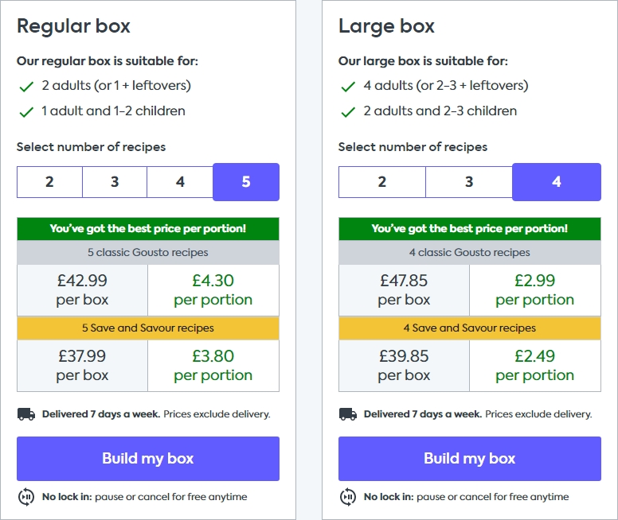This screenshot has height=520, width=618.
Task: Click the checkmark beside 1 adult and 1–2 children
Action: click(x=26, y=112)
